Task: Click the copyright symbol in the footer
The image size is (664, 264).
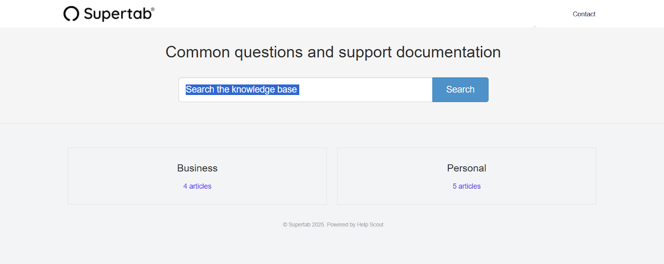Action: 285,225
